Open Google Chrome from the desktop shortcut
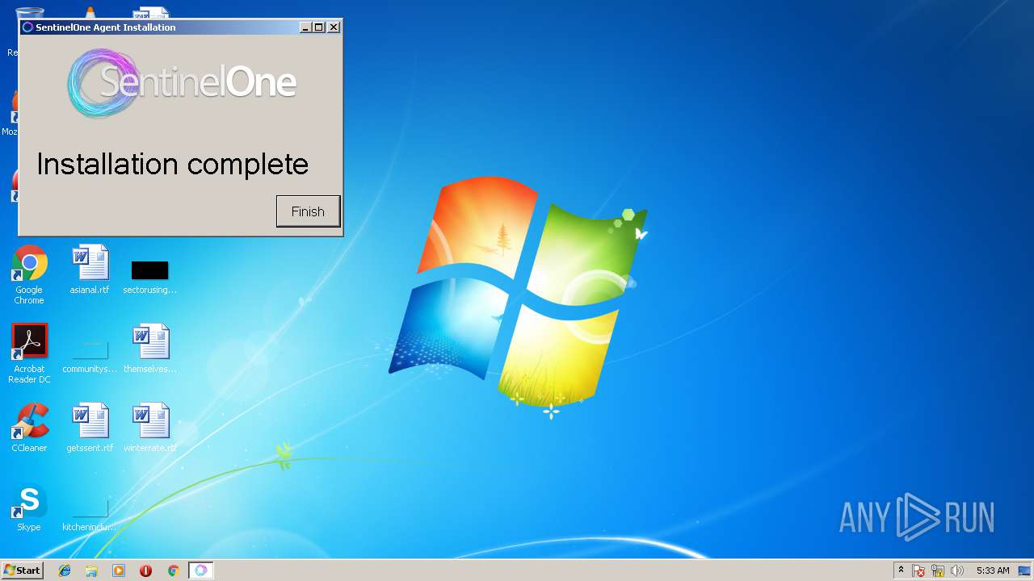Image resolution: width=1034 pixels, height=581 pixels. click(29, 275)
